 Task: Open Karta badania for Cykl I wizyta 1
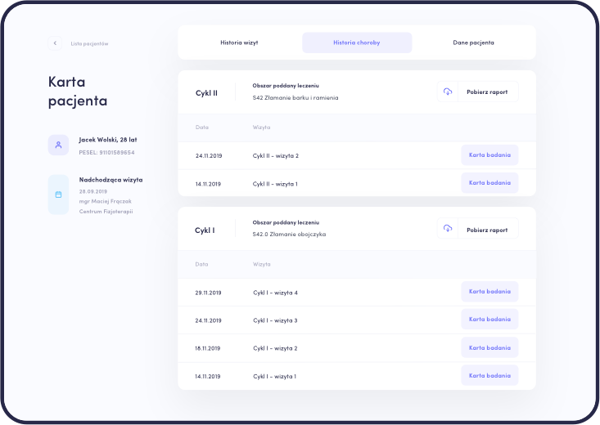[489, 375]
